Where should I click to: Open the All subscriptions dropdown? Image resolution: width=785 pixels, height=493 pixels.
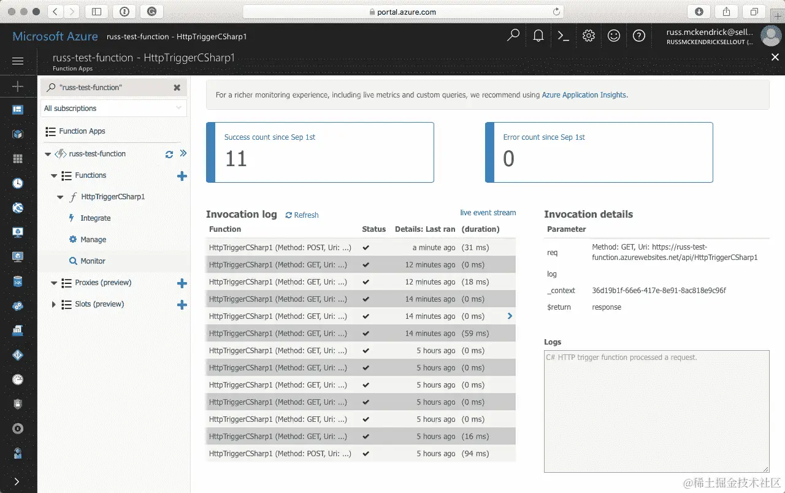(x=113, y=109)
